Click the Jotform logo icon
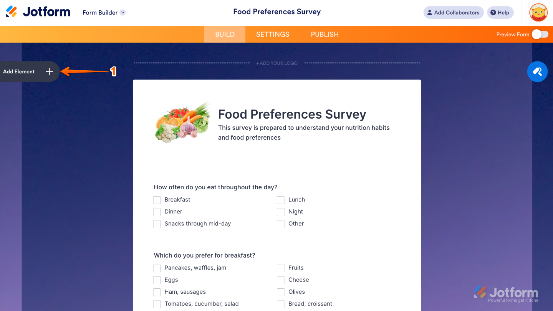Viewport: 553px width, 311px height. point(12,12)
